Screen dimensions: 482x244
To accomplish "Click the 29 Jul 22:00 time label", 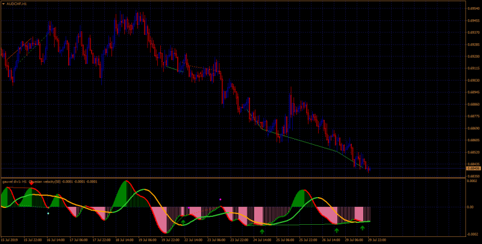I will point(378,240).
